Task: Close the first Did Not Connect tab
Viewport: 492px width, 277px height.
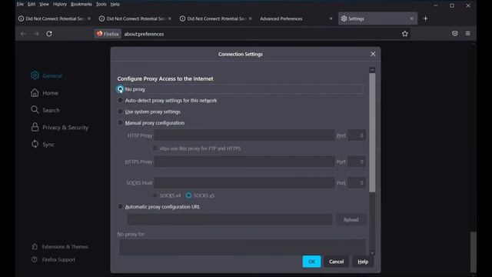Action: click(x=89, y=18)
